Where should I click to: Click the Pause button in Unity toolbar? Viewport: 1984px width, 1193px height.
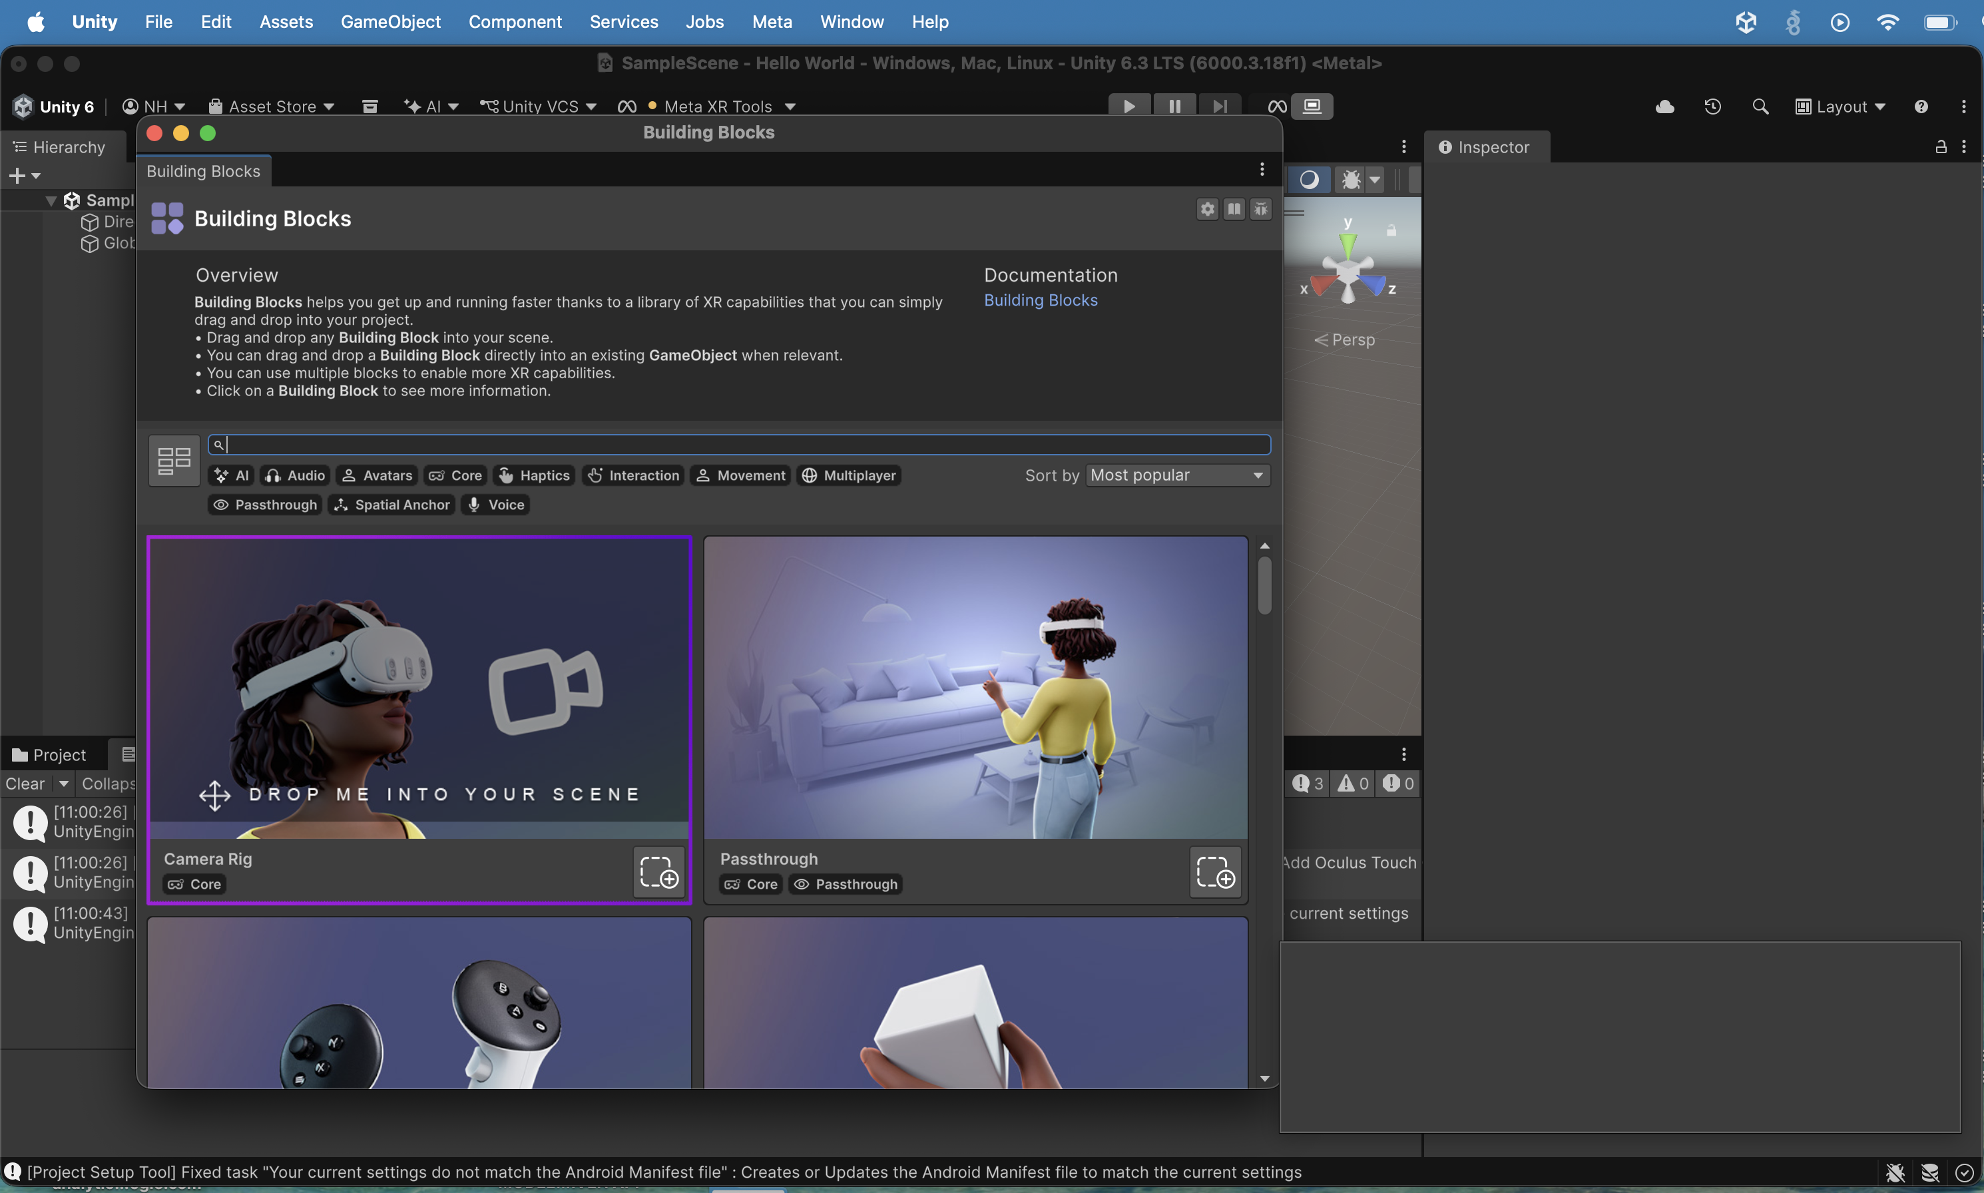[x=1174, y=107]
